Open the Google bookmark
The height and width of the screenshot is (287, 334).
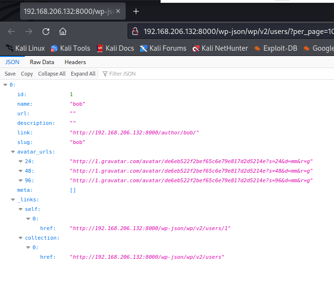[319, 48]
